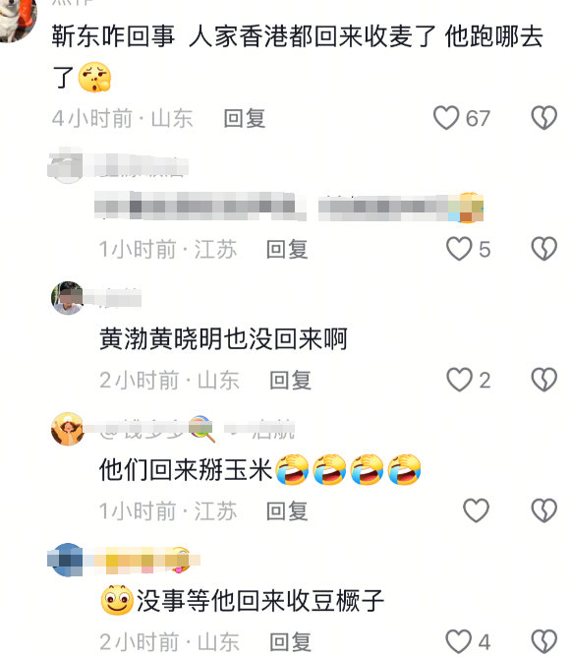Reply to the 掰玉米 comment
Viewport: 571px width, 657px height.
click(x=287, y=510)
